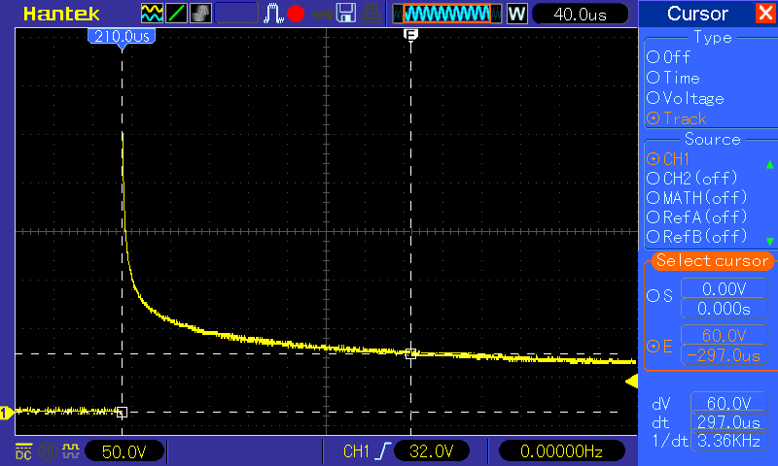Click the Hantek logo
778x466 pixels.
[61, 14]
